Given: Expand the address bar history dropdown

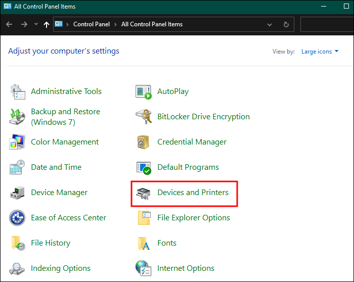Looking at the screenshot, I should point(270,24).
